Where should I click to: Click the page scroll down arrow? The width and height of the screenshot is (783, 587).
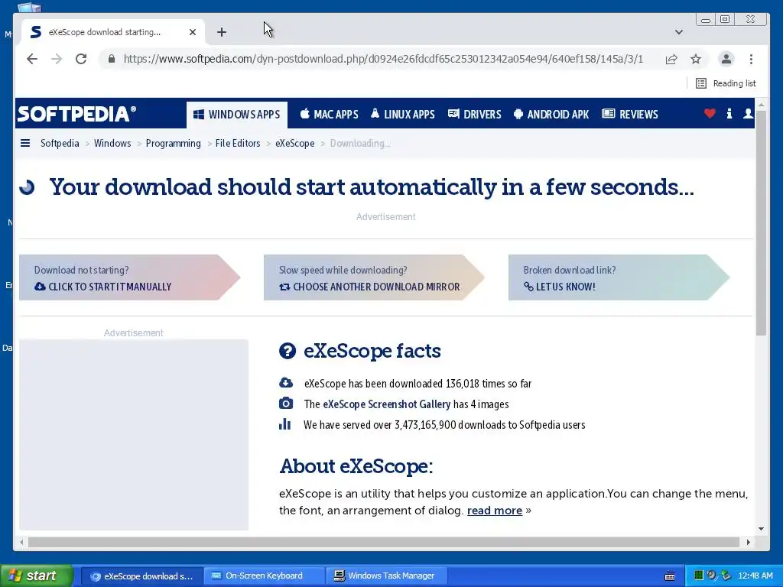pyautogui.click(x=761, y=529)
